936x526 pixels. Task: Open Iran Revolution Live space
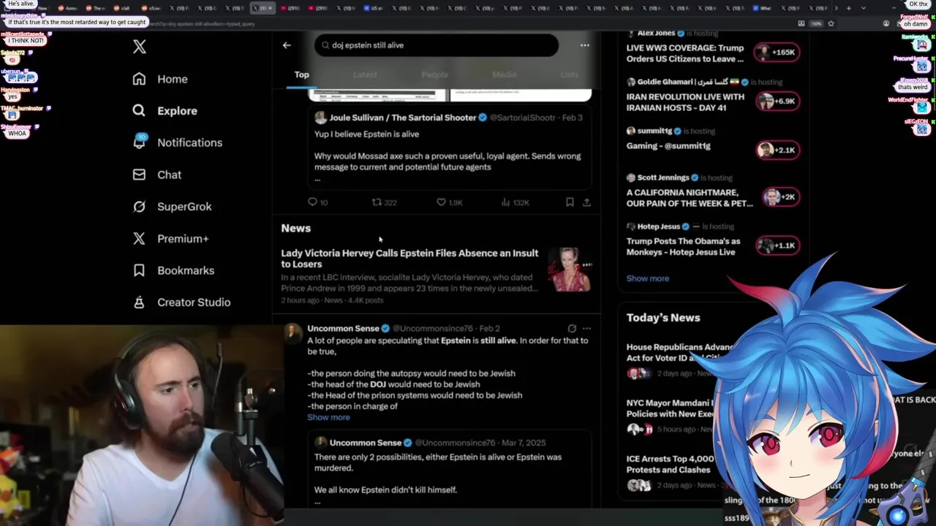tap(685, 102)
